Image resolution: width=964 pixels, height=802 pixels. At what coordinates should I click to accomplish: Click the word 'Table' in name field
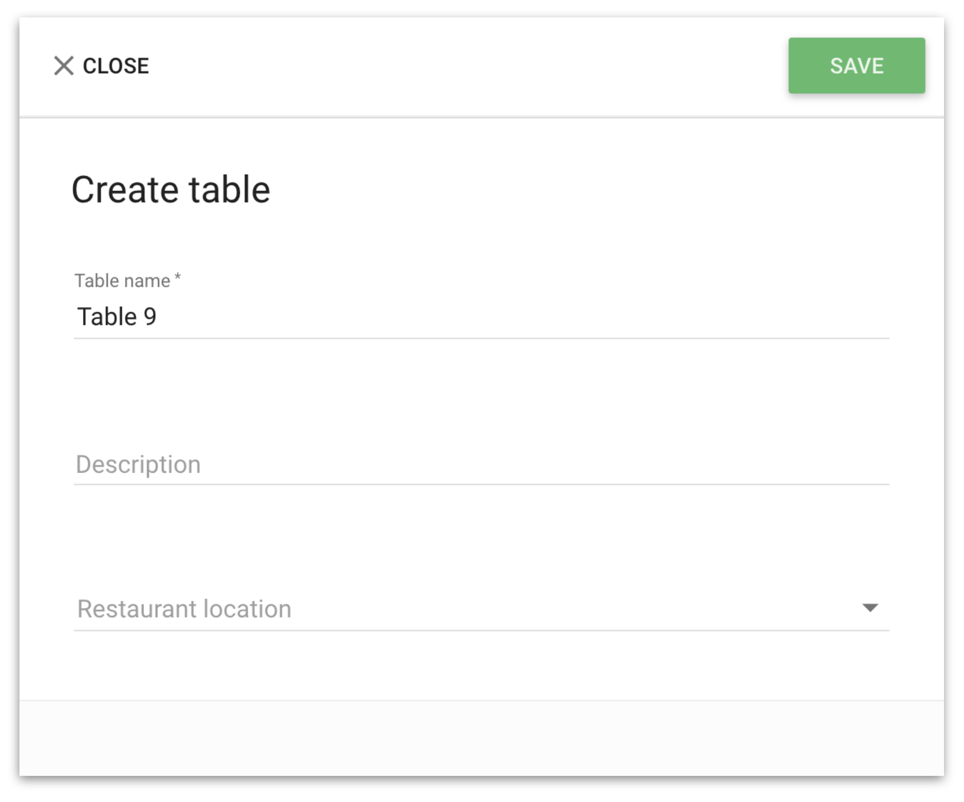tap(107, 316)
